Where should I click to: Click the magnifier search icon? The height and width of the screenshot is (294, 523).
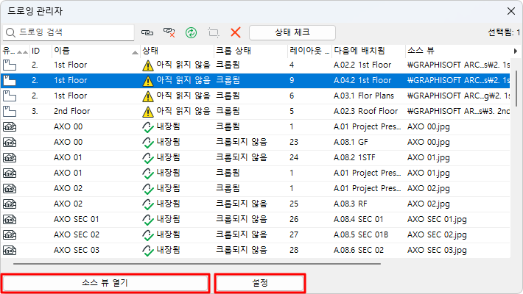10,32
